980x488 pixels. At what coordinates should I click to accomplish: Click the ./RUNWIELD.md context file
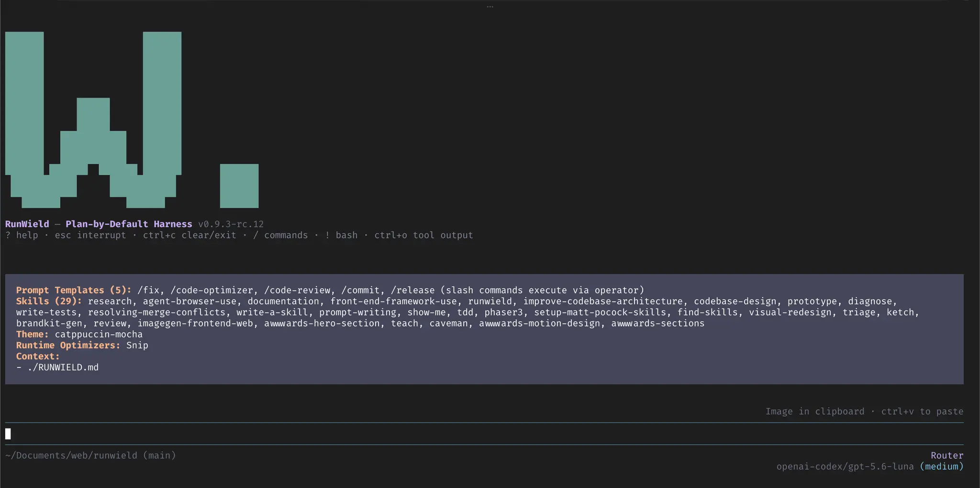(63, 367)
